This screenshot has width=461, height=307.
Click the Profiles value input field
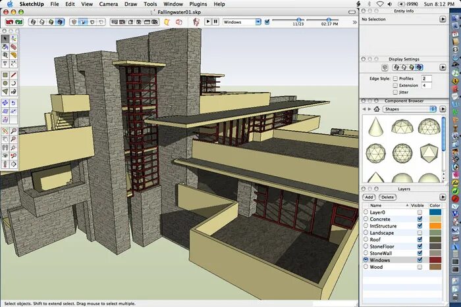pyautogui.click(x=426, y=78)
